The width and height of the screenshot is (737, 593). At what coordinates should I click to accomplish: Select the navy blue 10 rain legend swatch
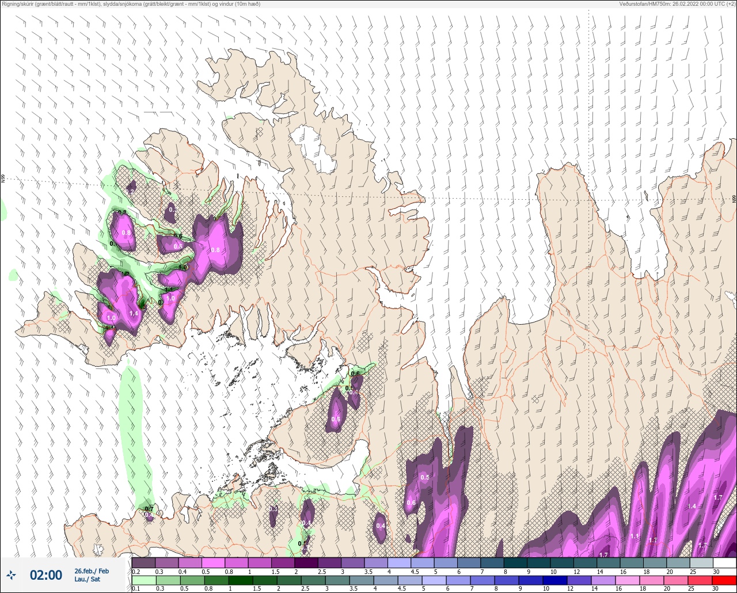pyautogui.click(x=555, y=580)
